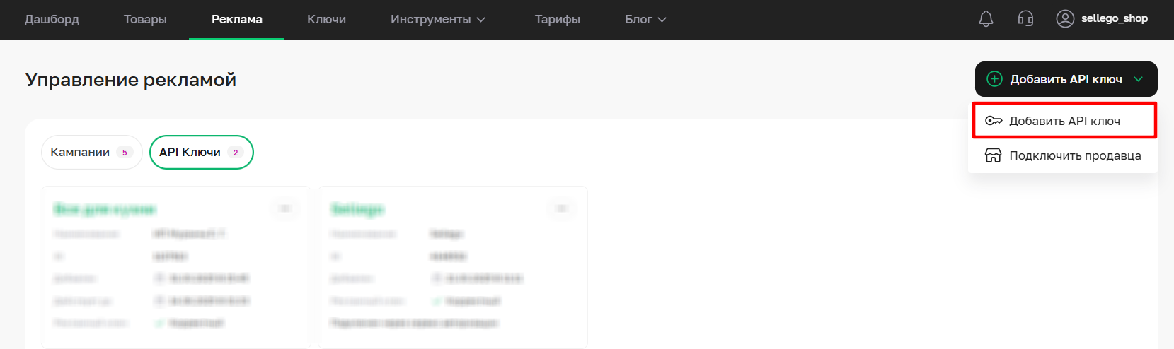Click the headphones support icon
This screenshot has width=1174, height=349.
coord(1025,19)
